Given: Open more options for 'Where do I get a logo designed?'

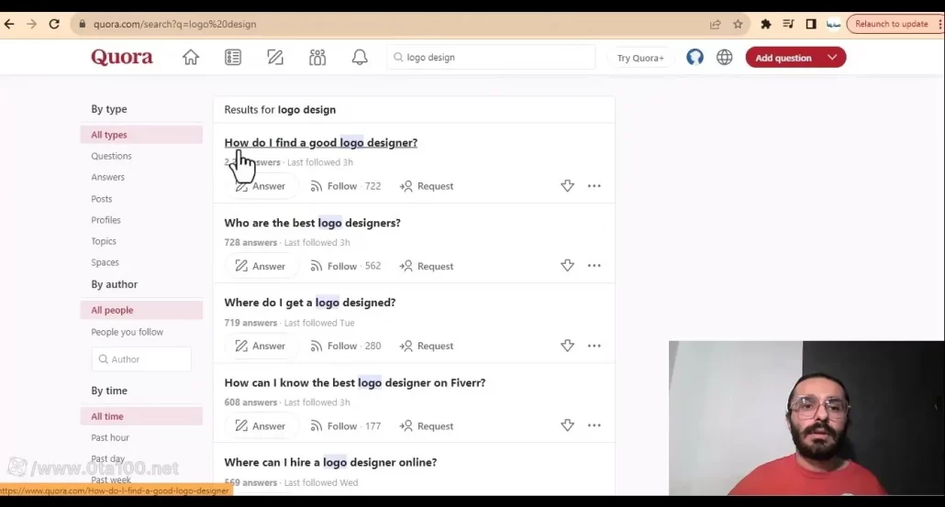Looking at the screenshot, I should 595,346.
